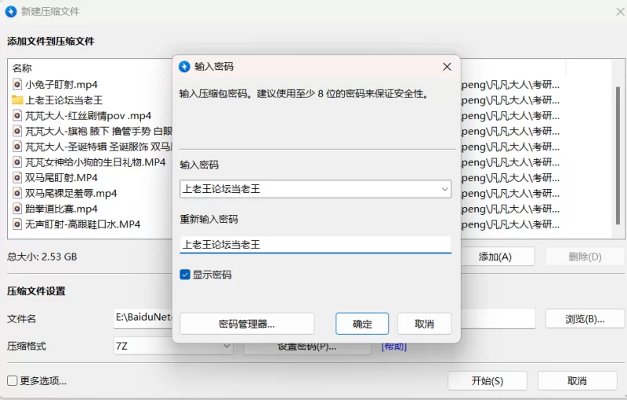The image size is (627, 400).
Task: Close the 输入密码 dialog with X
Action: point(447,67)
